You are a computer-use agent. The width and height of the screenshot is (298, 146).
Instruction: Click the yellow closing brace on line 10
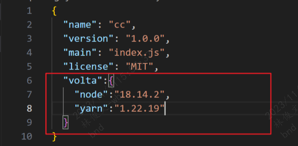[x=54, y=136]
